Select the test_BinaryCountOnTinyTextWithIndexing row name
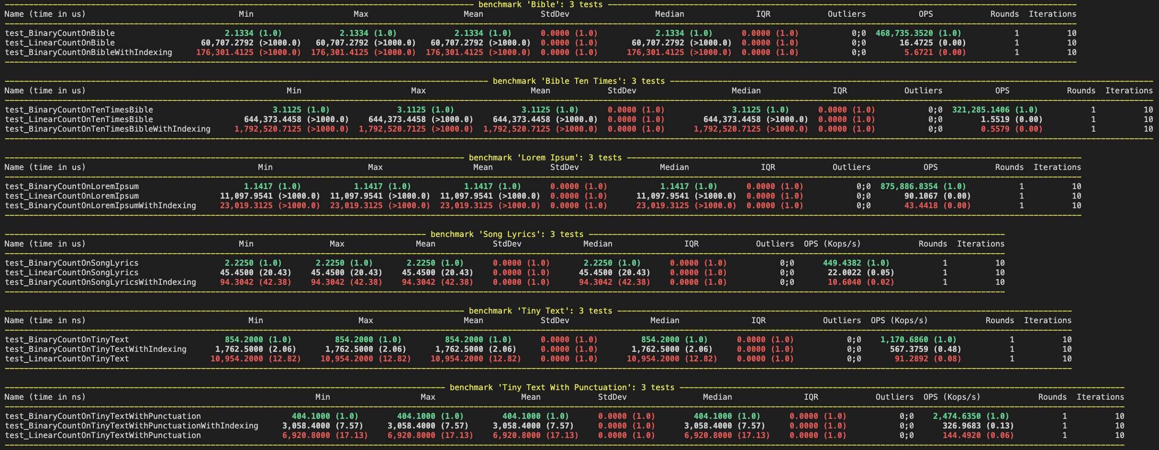 (96, 349)
